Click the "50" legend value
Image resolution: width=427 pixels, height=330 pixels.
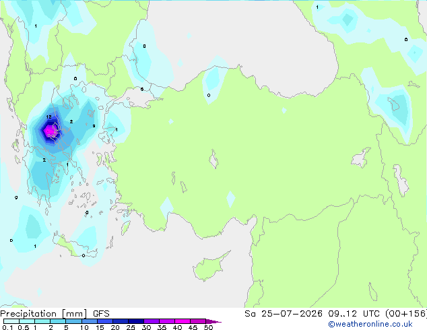208,327
